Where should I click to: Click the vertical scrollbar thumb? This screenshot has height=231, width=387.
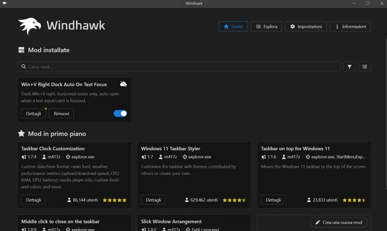pos(386,113)
